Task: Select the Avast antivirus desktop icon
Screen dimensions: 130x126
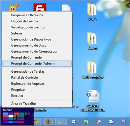Action: click(x=13, y=8)
